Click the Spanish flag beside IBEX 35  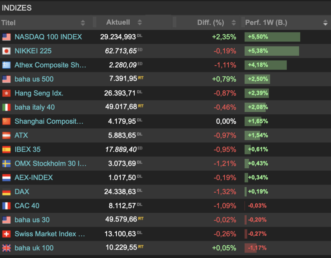click(x=6, y=150)
